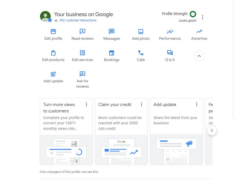Image resolution: width=236 pixels, height=183 pixels.
Task: Select the Ask for reviews icon
Action: pyautogui.click(x=82, y=74)
